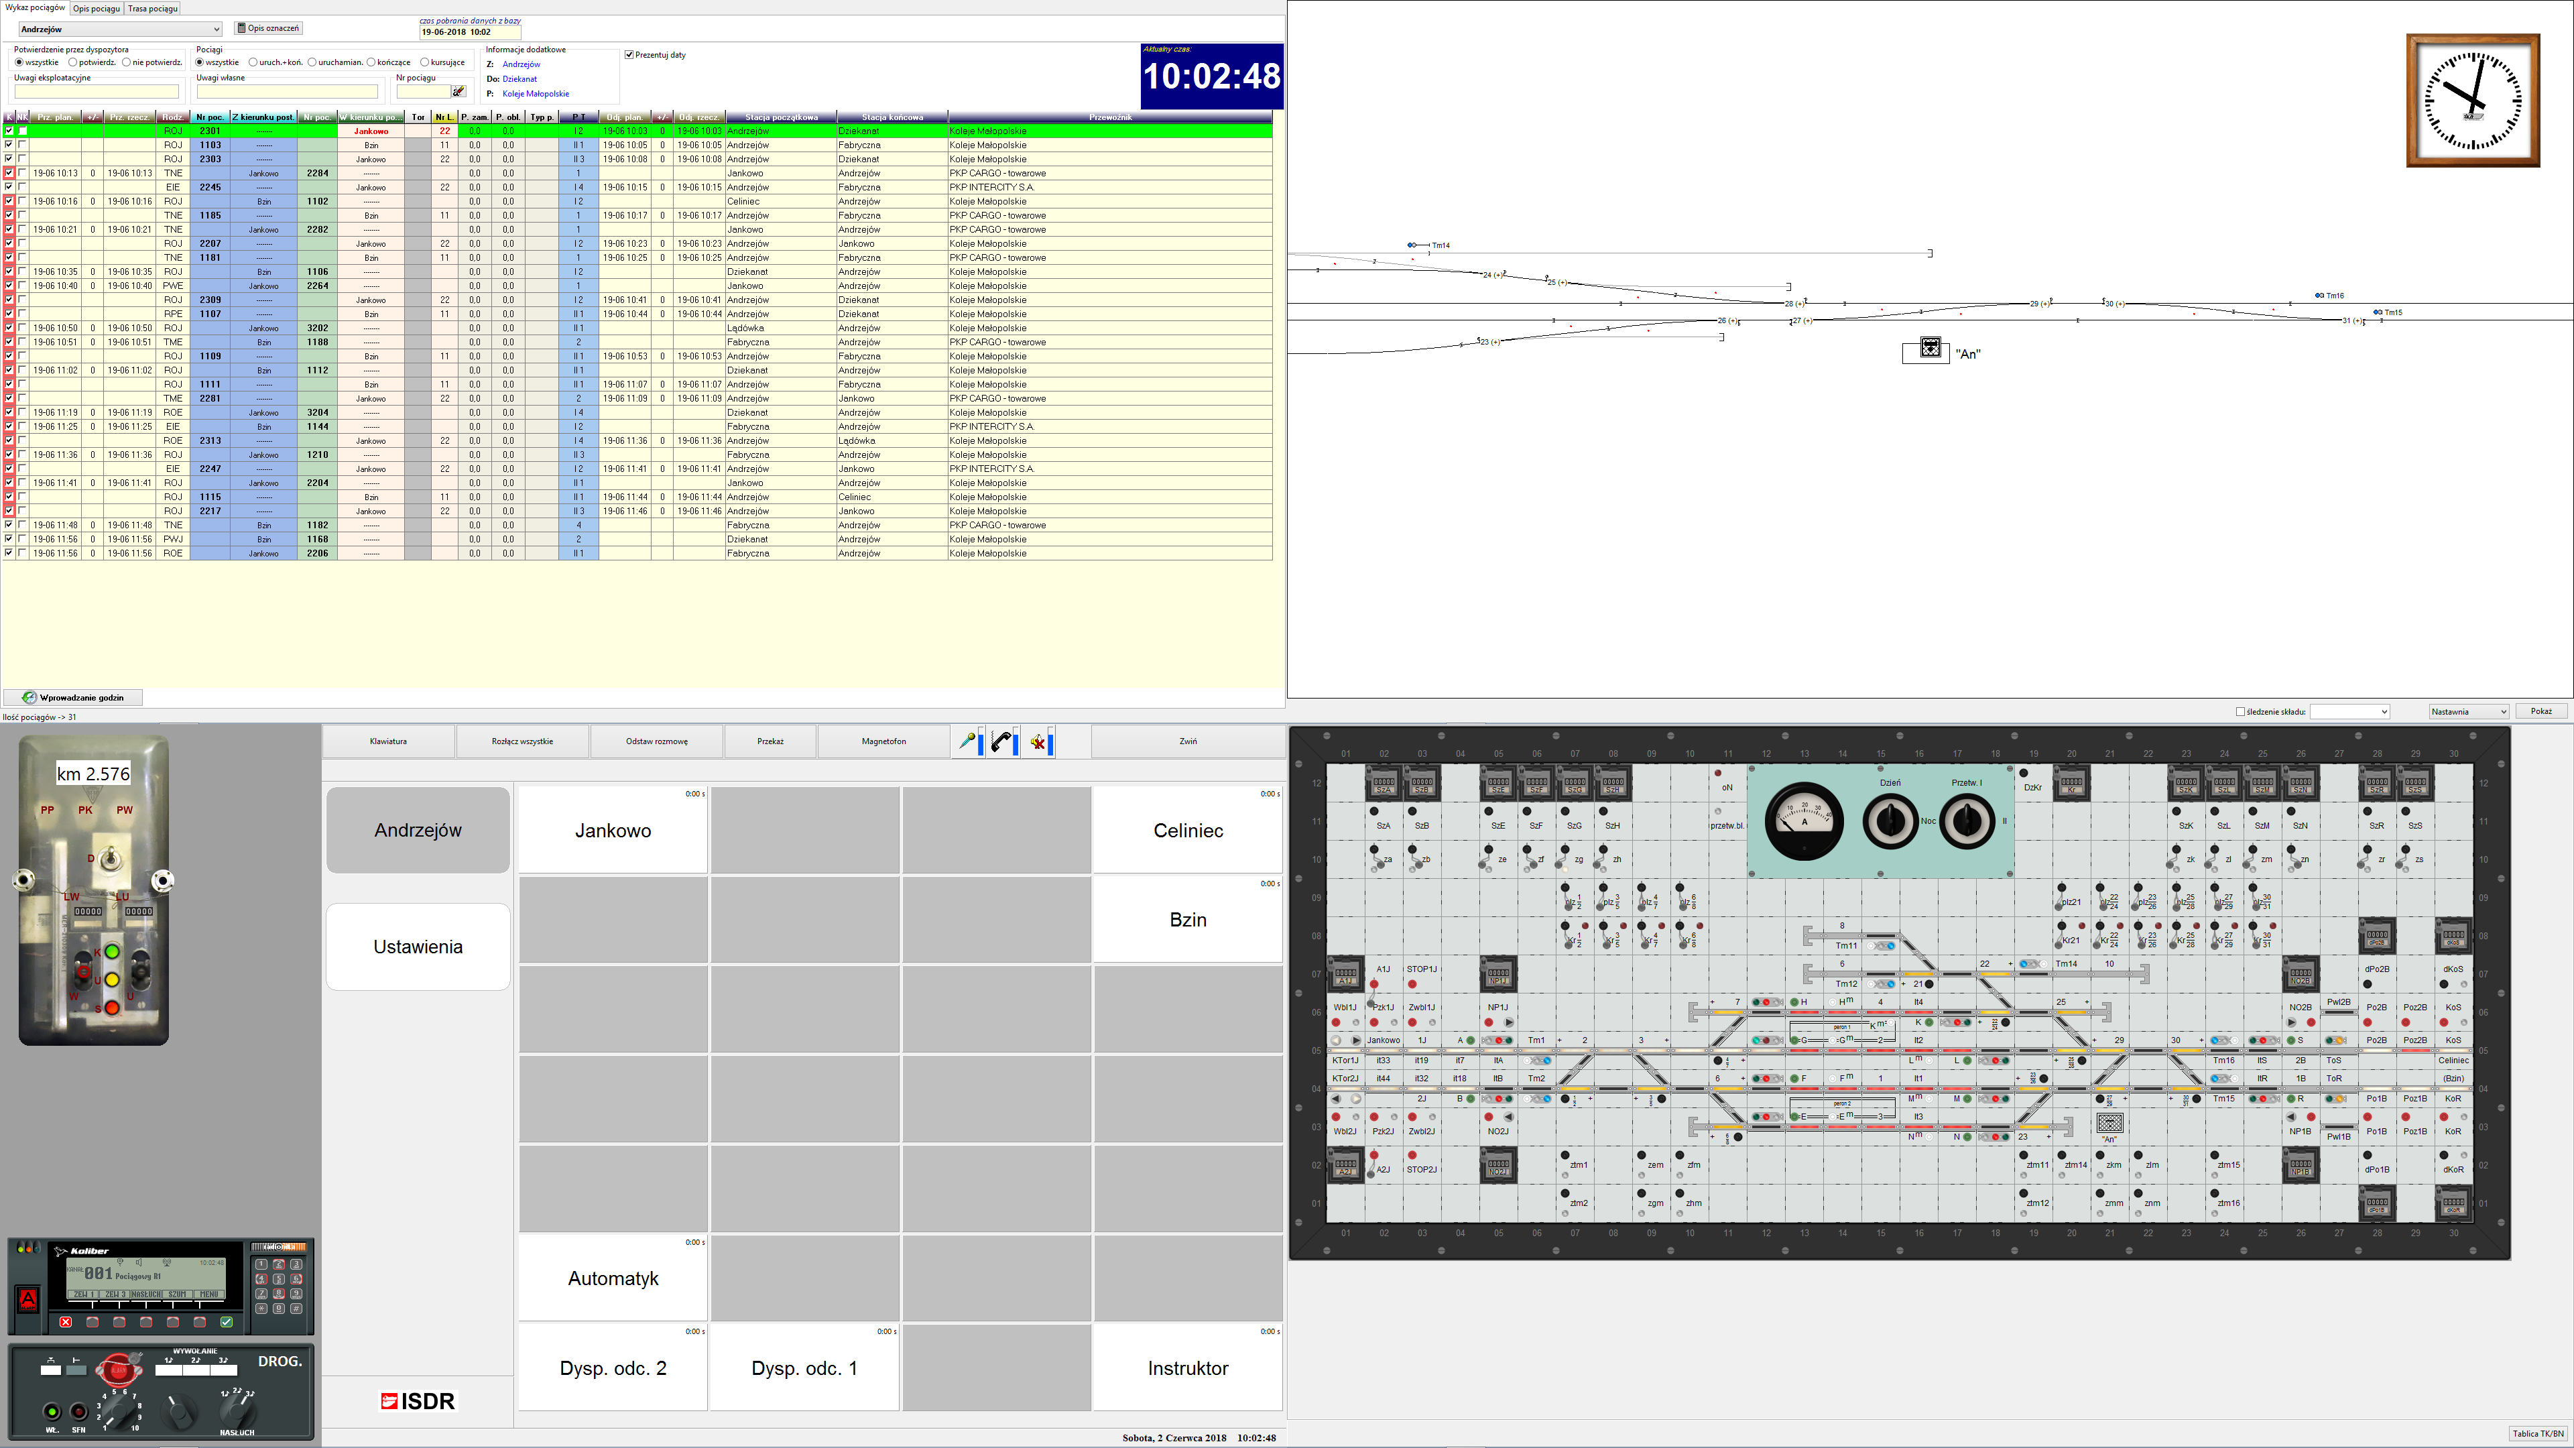This screenshot has height=1448, width=2574.
Task: Click the microphone volume icon
Action: coord(967,741)
